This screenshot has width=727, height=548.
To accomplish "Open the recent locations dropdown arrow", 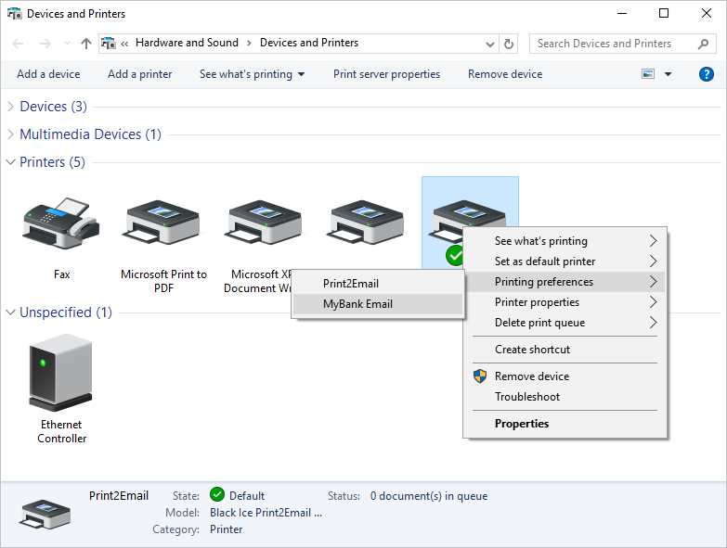I will point(67,44).
